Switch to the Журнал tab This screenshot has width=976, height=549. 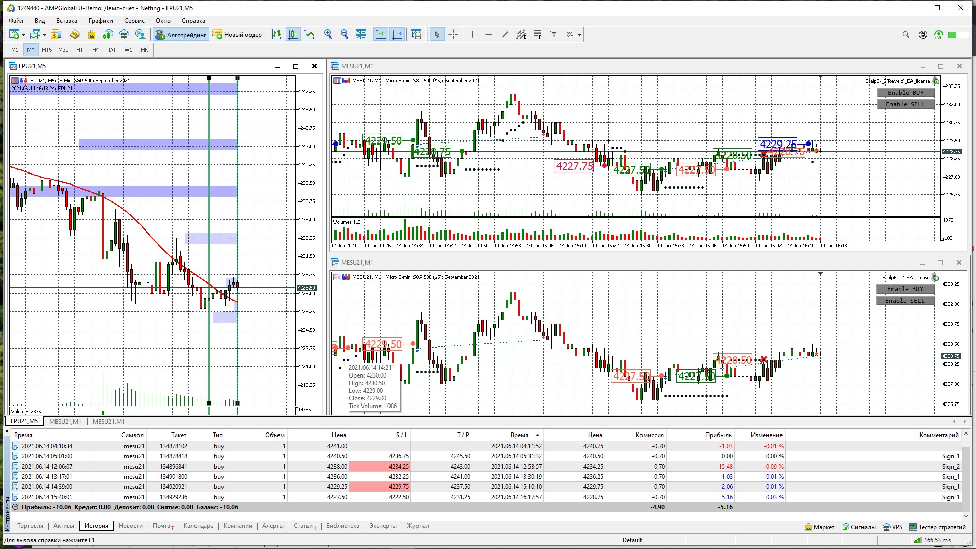417,526
